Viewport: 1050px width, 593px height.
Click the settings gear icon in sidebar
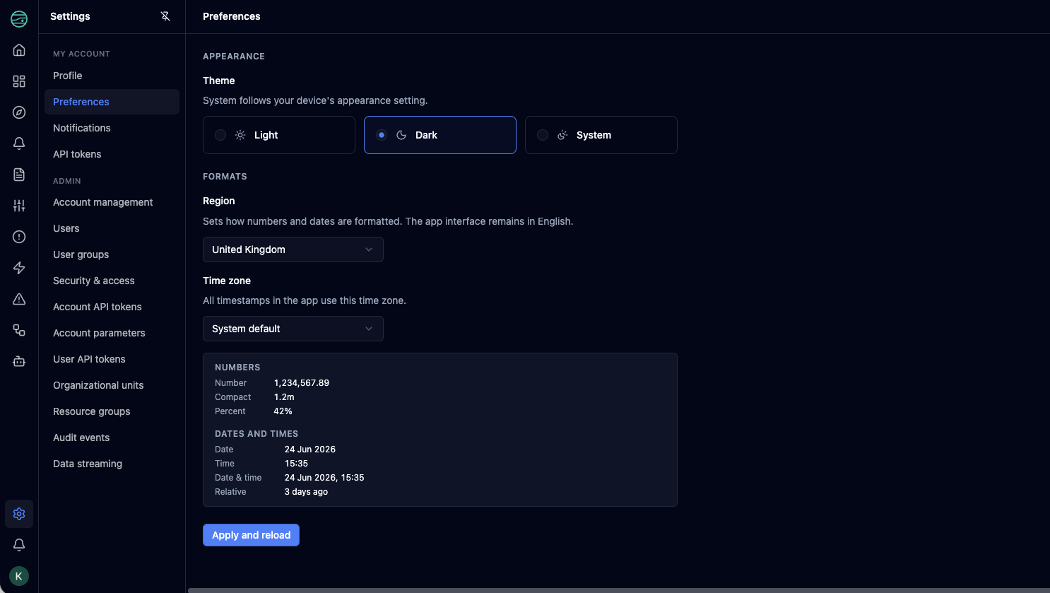click(19, 514)
